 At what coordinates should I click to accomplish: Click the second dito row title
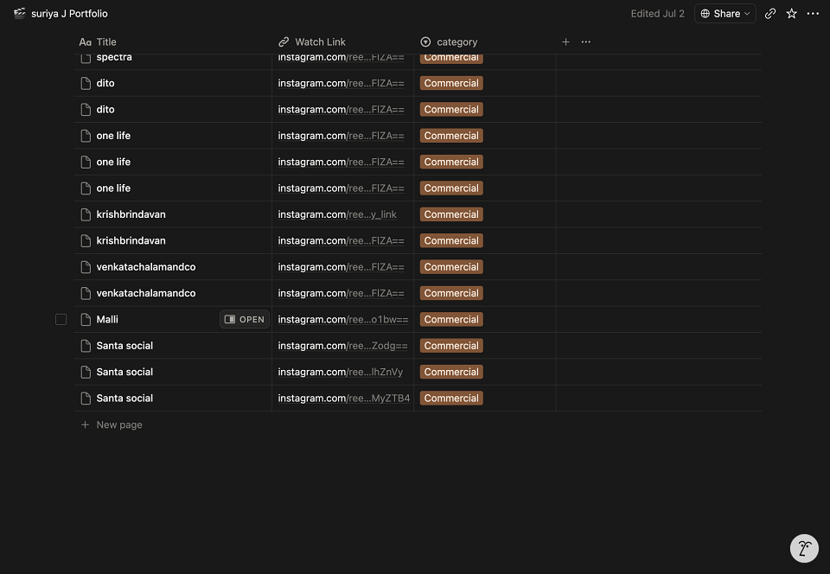[x=105, y=110]
